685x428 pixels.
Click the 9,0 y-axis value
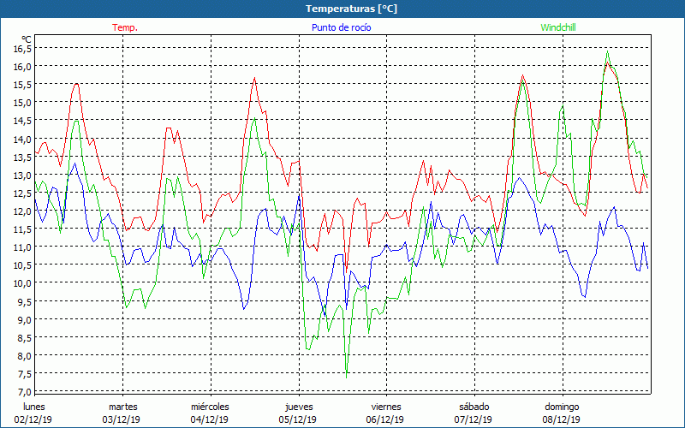click(25, 319)
